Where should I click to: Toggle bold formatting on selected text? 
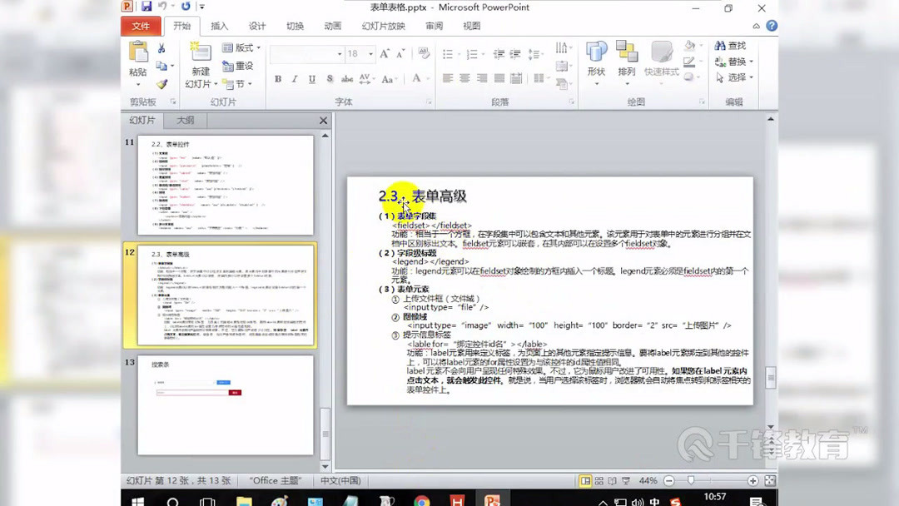278,79
